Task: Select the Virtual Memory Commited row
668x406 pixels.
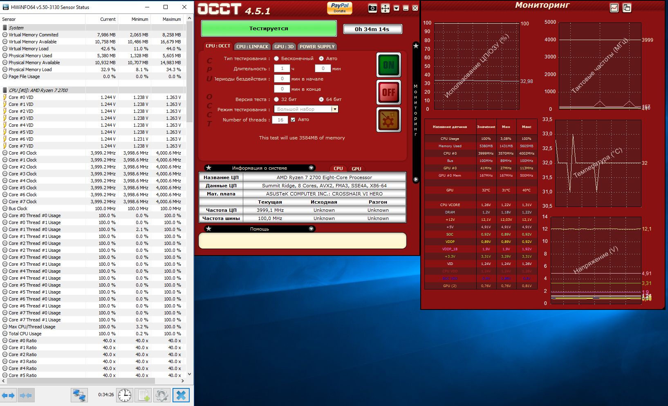Action: (93, 35)
